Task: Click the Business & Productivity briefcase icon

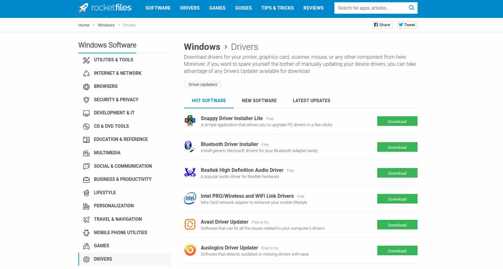Action: [86, 180]
